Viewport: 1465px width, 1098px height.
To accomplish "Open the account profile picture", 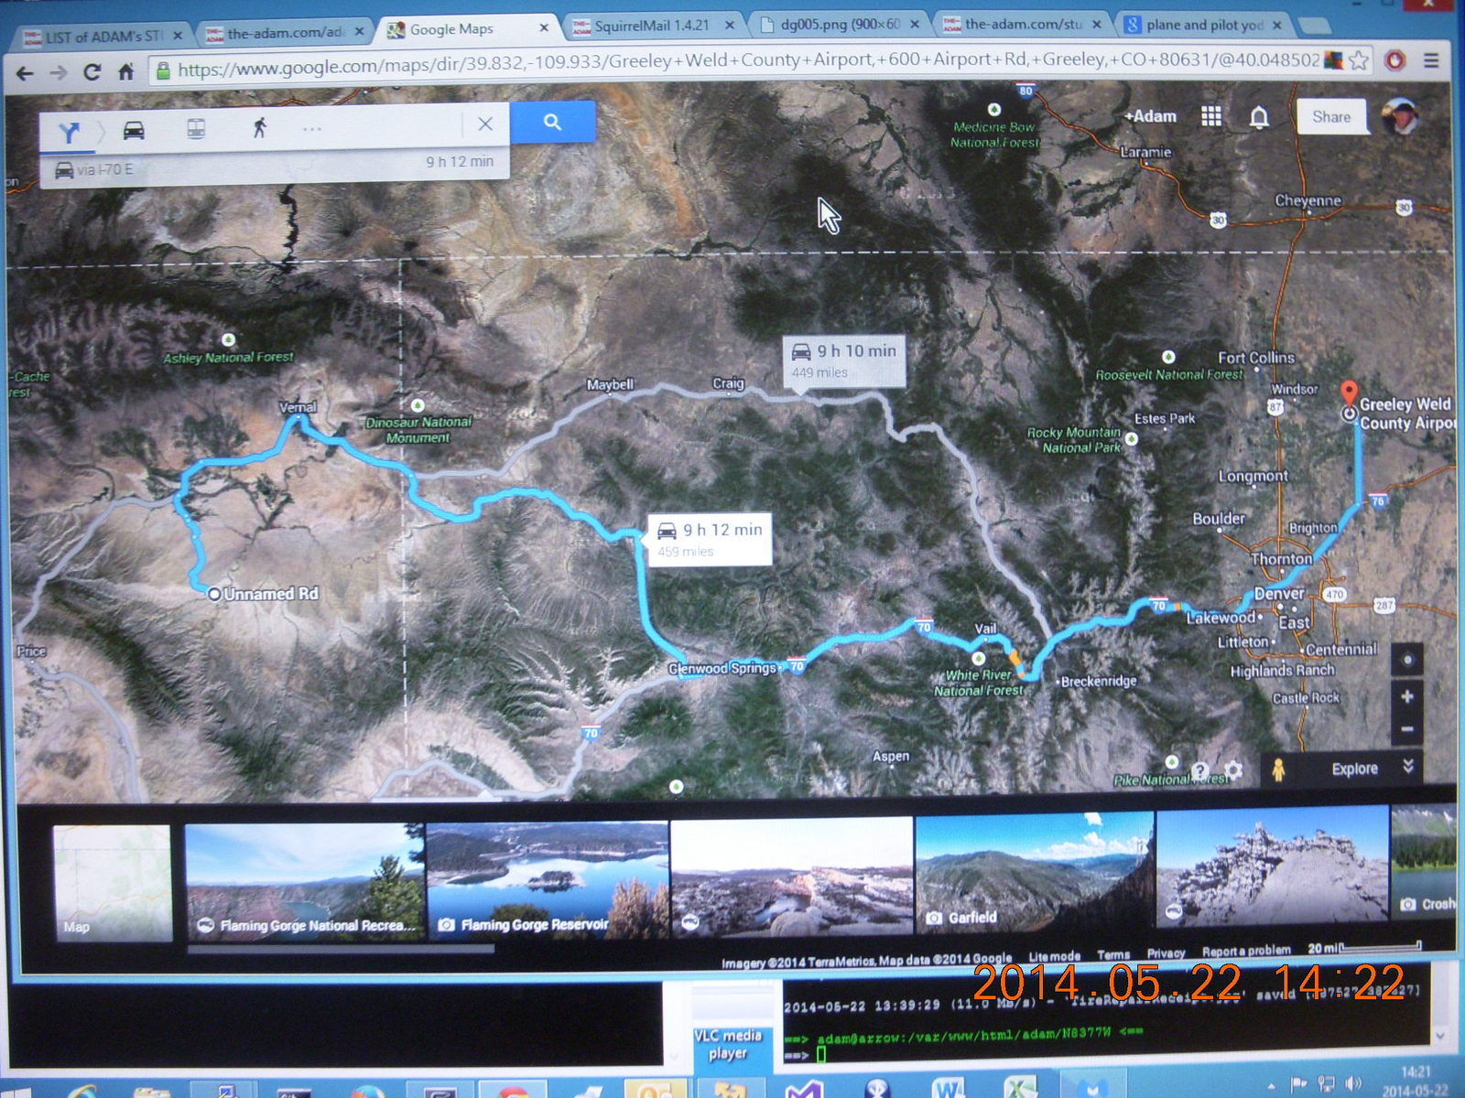I will click(x=1399, y=116).
